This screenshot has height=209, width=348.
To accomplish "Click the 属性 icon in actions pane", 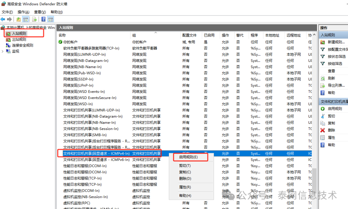I will (x=323, y=138).
